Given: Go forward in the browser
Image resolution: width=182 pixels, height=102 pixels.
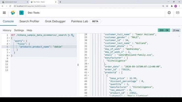Looking at the screenshot, I should [6, 6].
